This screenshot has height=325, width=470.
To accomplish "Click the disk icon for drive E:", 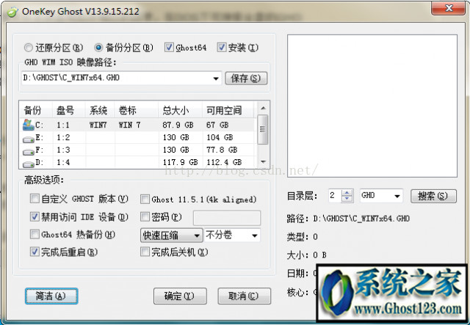I will click(x=29, y=139).
